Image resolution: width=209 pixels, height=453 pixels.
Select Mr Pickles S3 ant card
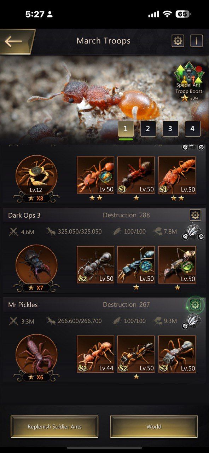coord(177,354)
